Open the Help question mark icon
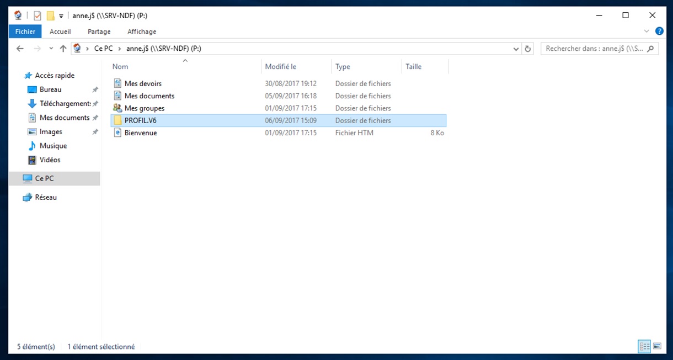The width and height of the screenshot is (673, 360). click(659, 31)
